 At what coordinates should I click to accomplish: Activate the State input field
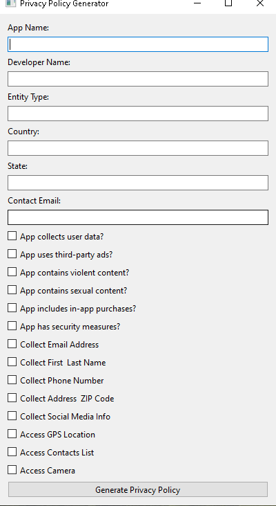point(138,183)
